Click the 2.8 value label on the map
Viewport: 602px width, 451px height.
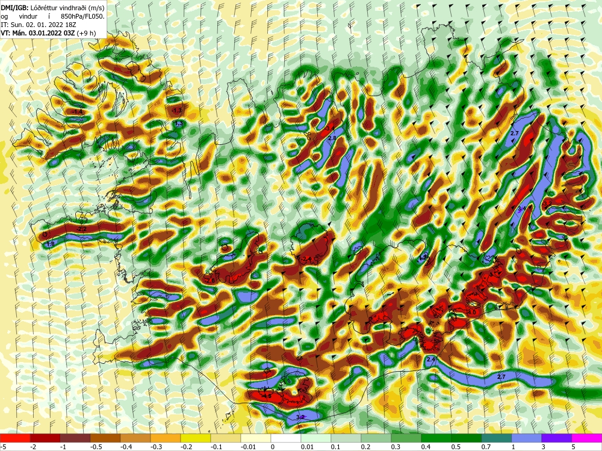332,138
